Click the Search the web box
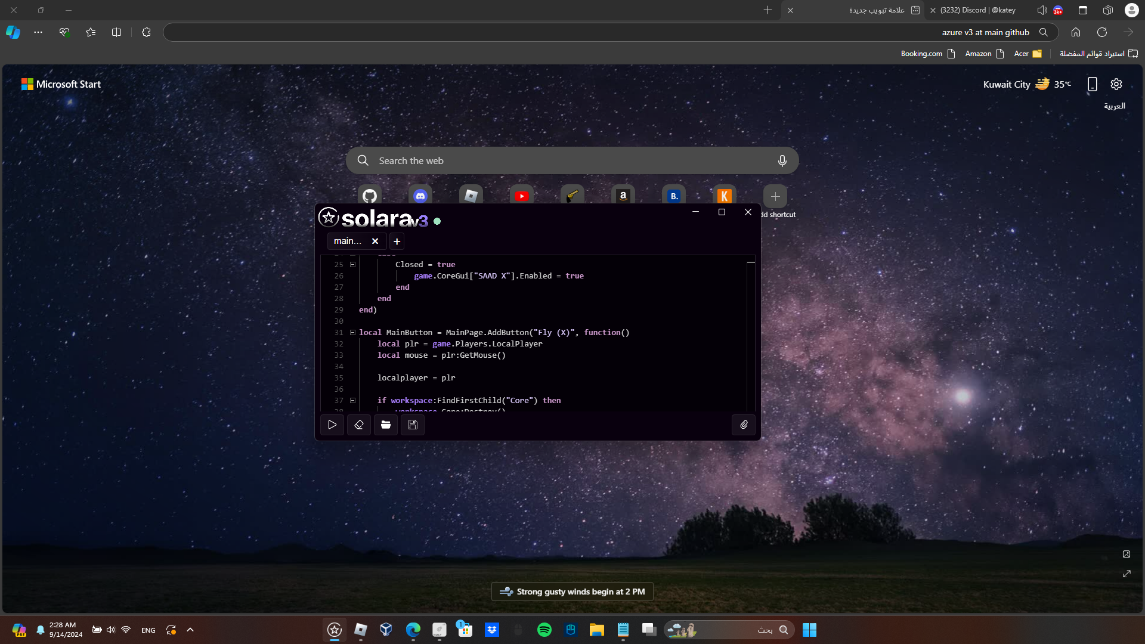This screenshot has height=644, width=1145. [x=572, y=160]
